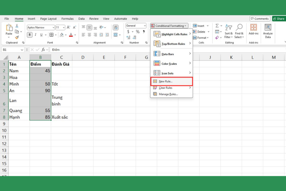
Task: Open the File tab
Action: point(6,19)
